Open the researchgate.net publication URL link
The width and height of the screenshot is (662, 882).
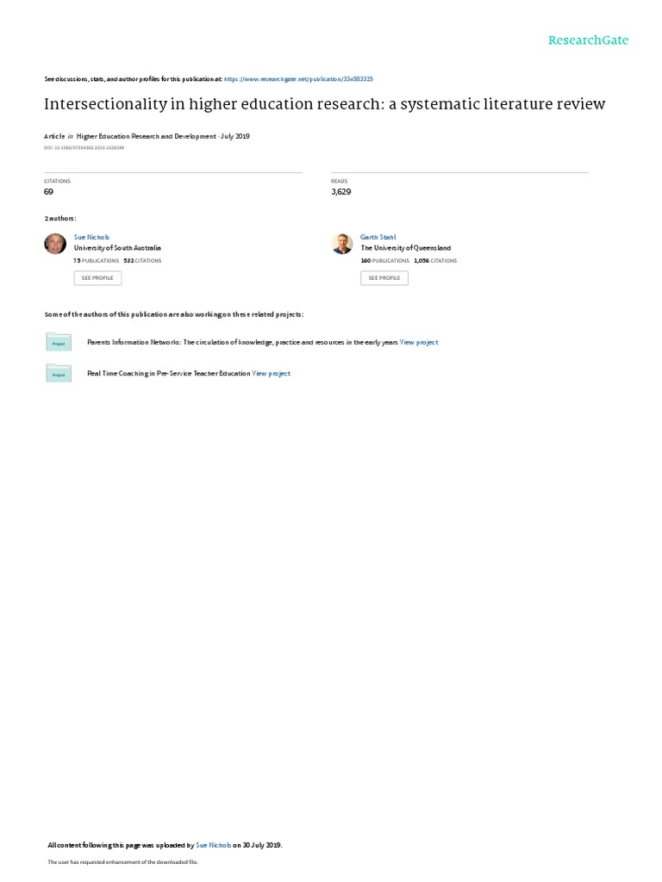pos(298,79)
